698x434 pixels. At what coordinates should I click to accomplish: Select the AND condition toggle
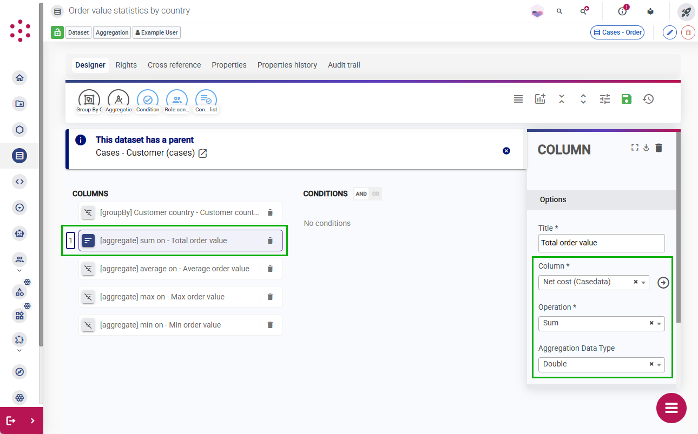pos(361,194)
